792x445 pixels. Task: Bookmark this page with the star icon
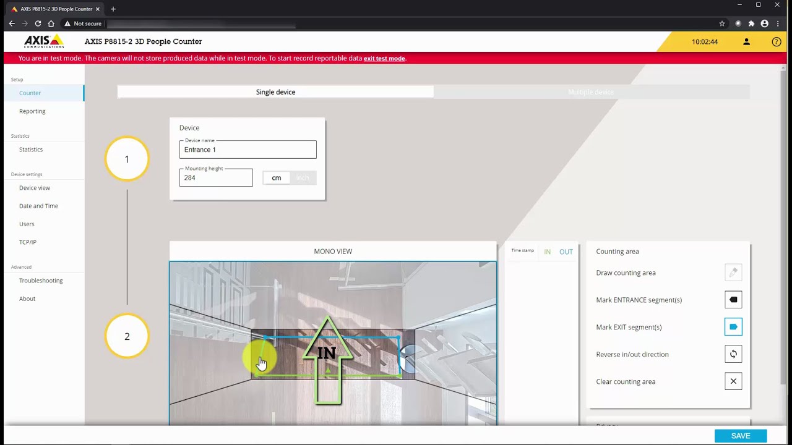(722, 23)
